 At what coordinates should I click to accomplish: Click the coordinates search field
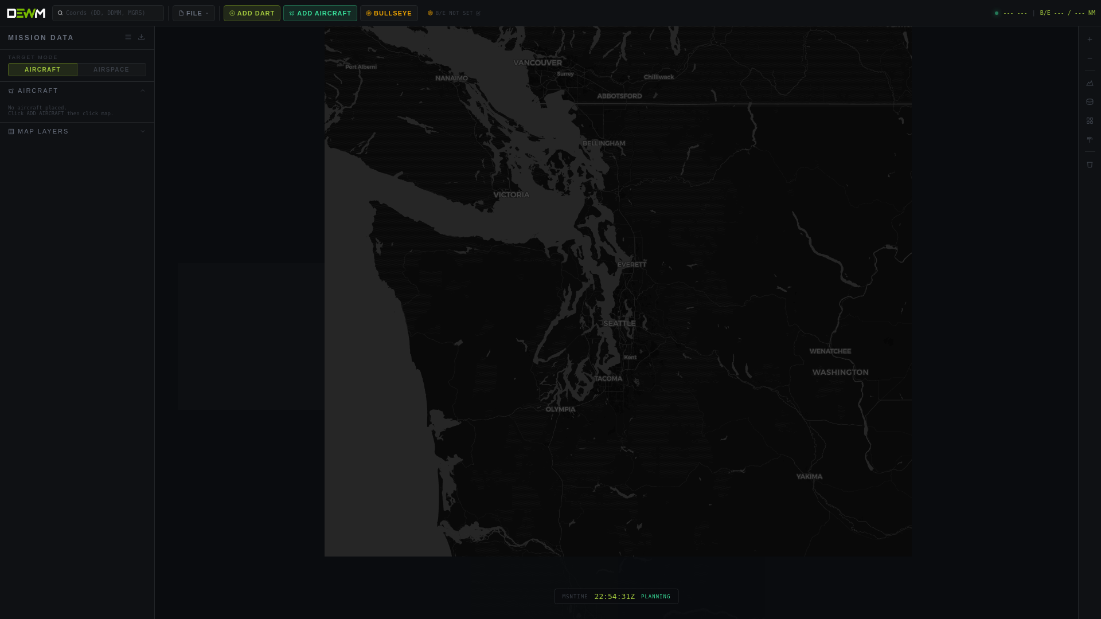point(108,13)
